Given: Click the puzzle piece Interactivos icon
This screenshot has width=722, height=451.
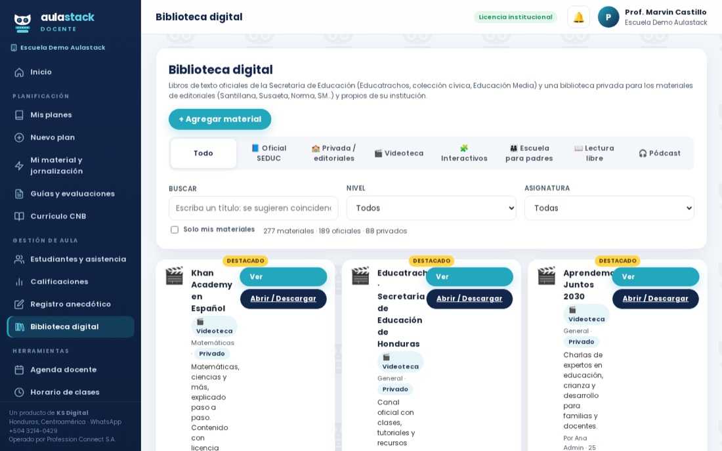Looking at the screenshot, I should pyautogui.click(x=463, y=148).
